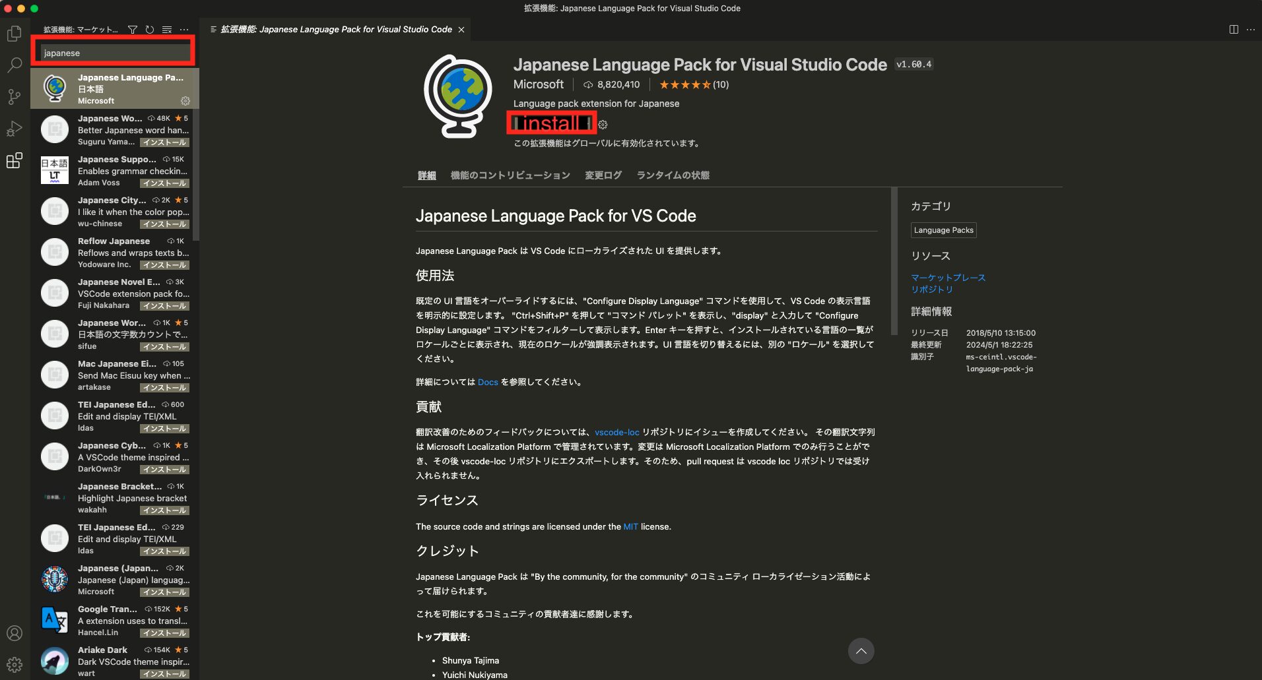
Task: Close the Japanese Language Pack tab
Action: (461, 30)
